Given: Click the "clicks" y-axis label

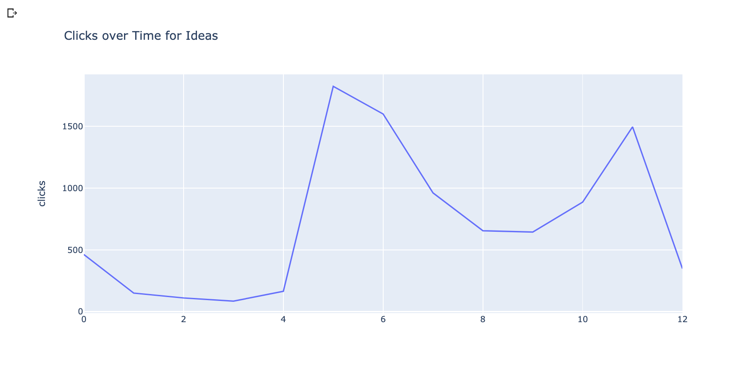Looking at the screenshot, I should pyautogui.click(x=42, y=193).
